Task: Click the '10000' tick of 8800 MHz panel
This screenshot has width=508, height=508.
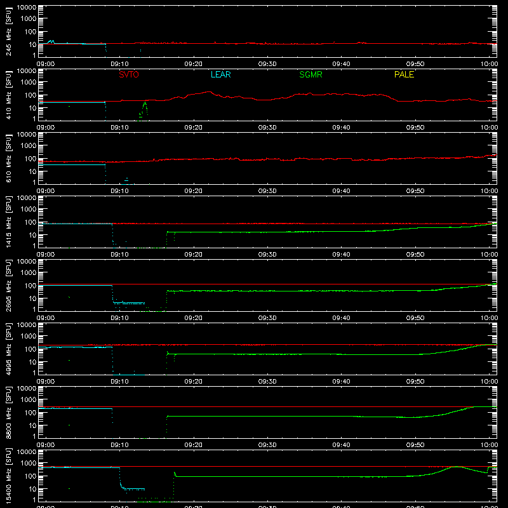Action: 27,389
